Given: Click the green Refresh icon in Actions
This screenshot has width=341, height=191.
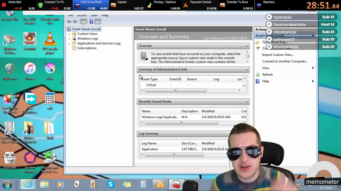Looking at the screenshot, I should (x=258, y=75).
